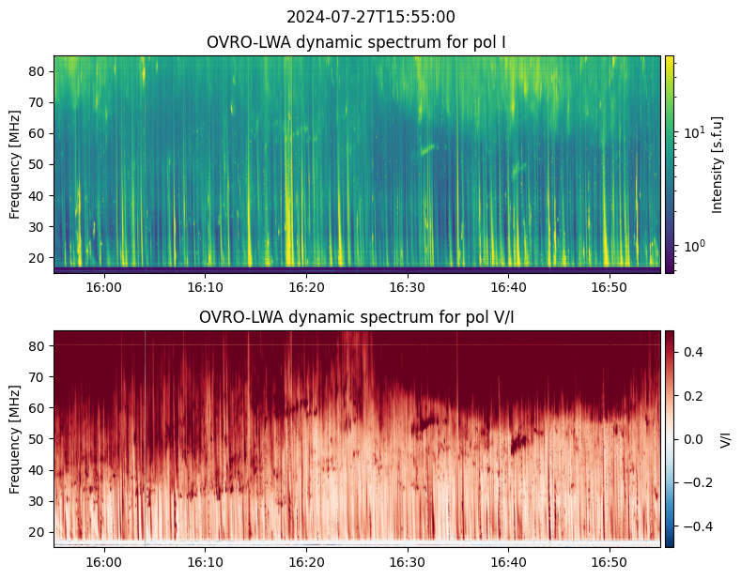Select the "dynamic spectrum for pol V/I" title
The width and height of the screenshot is (741, 579).
point(357,317)
